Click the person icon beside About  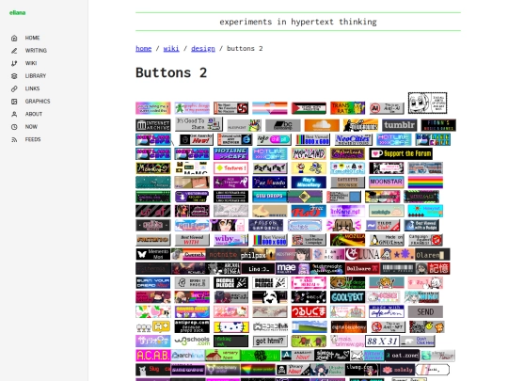[x=14, y=114]
